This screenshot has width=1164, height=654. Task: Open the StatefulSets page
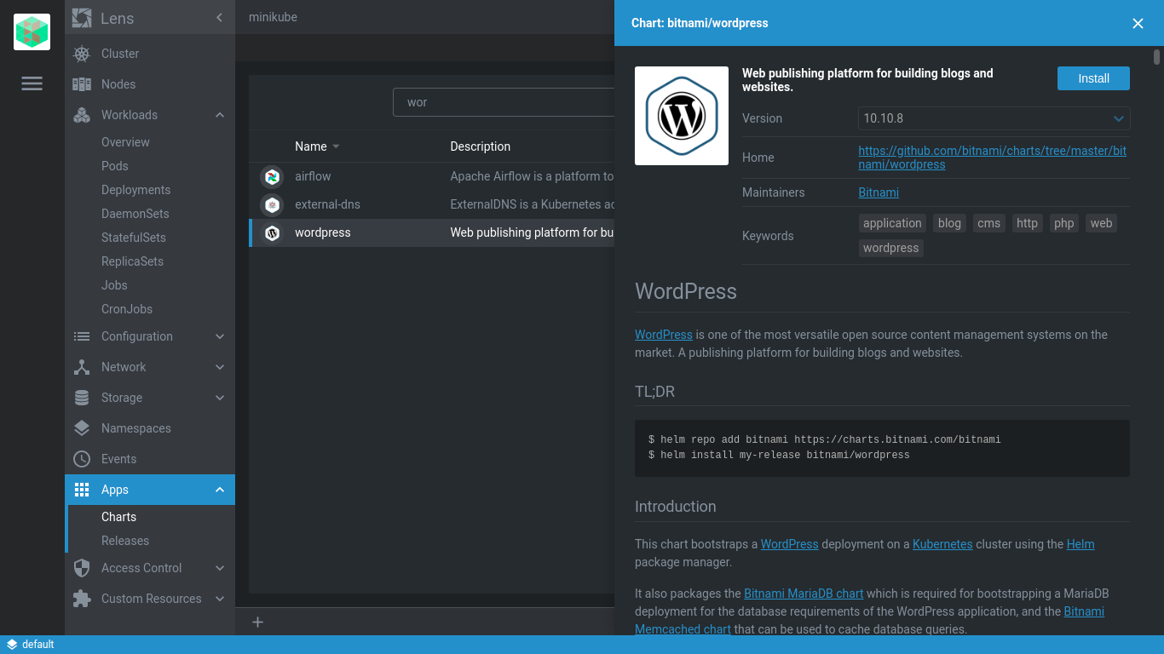(133, 238)
